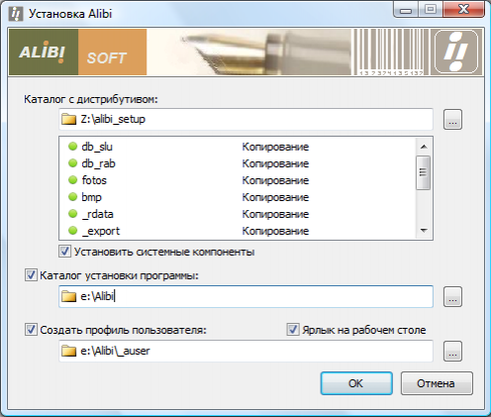The width and height of the screenshot is (491, 417).
Task: Click green status dot for _rdata
Action: [x=72, y=214]
